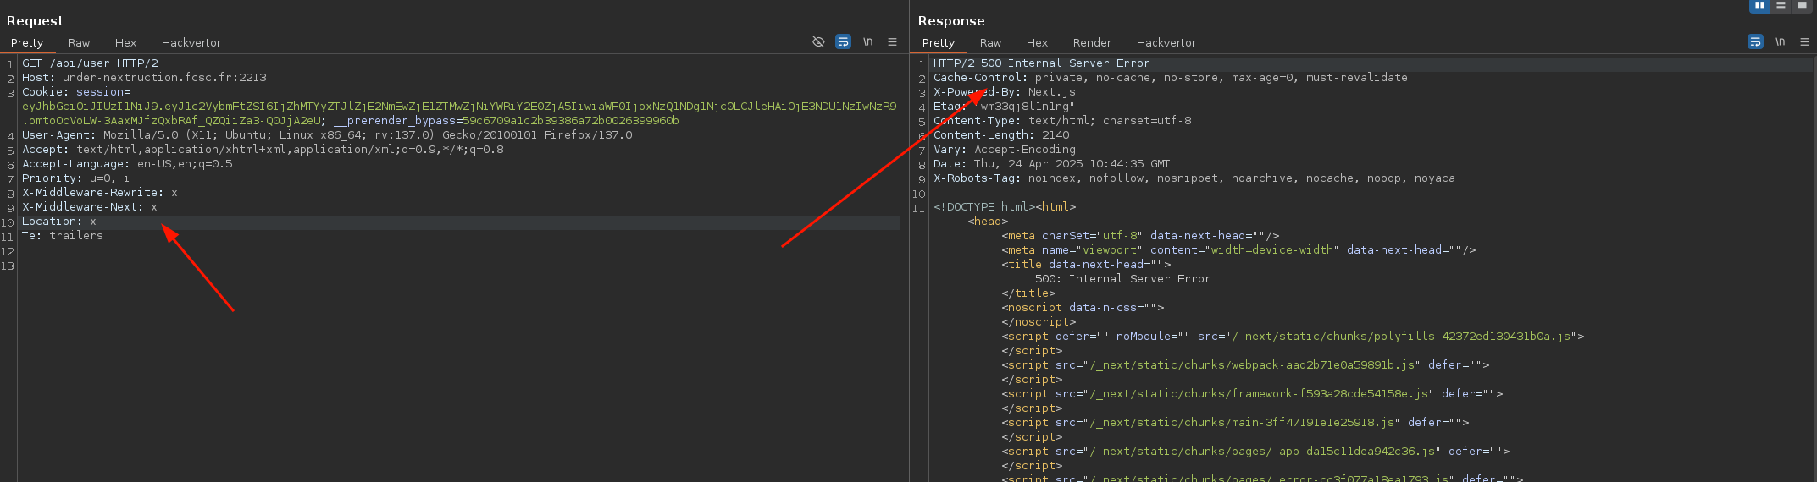Toggle \n non-printable characters in Response
Image resolution: width=1817 pixels, height=482 pixels.
[x=1780, y=41]
